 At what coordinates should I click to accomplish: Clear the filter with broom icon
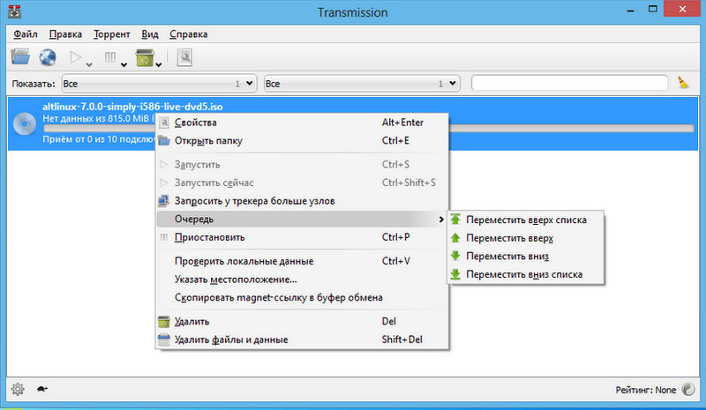pyautogui.click(x=683, y=83)
